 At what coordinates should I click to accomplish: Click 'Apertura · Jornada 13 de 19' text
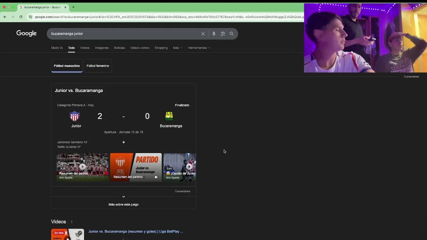point(123,132)
